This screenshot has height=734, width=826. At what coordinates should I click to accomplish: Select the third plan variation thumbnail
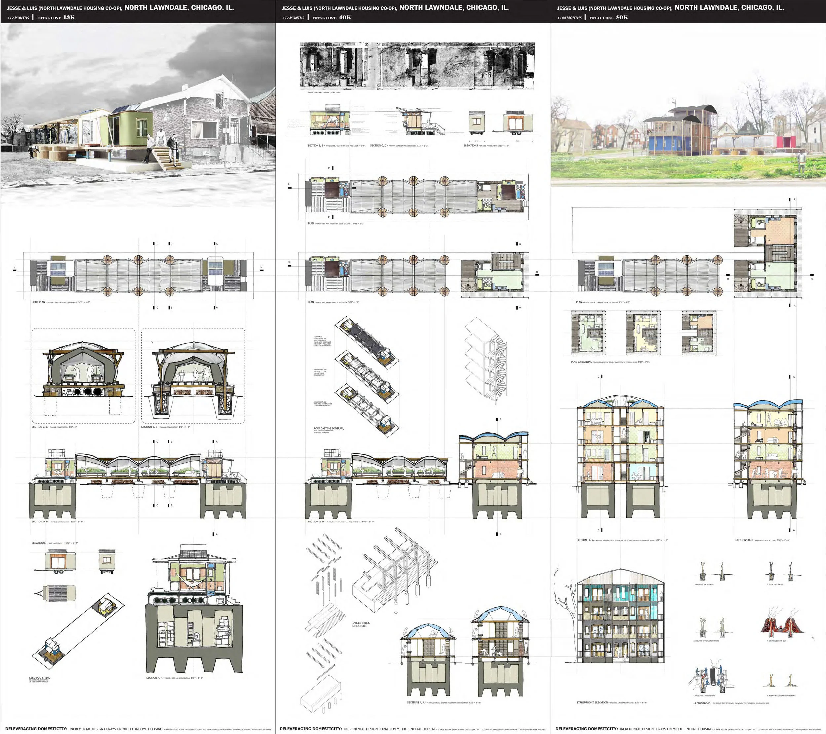[699, 333]
